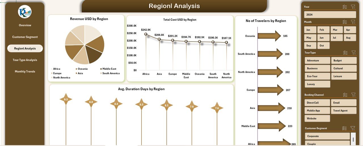Filter by month May
This screenshot has width=363, height=146.
[x=311, y=38]
